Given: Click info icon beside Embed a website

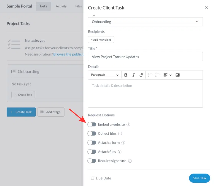Looking at the screenshot, I should [x=128, y=124].
